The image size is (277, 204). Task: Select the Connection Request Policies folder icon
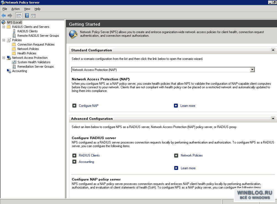(14, 44)
